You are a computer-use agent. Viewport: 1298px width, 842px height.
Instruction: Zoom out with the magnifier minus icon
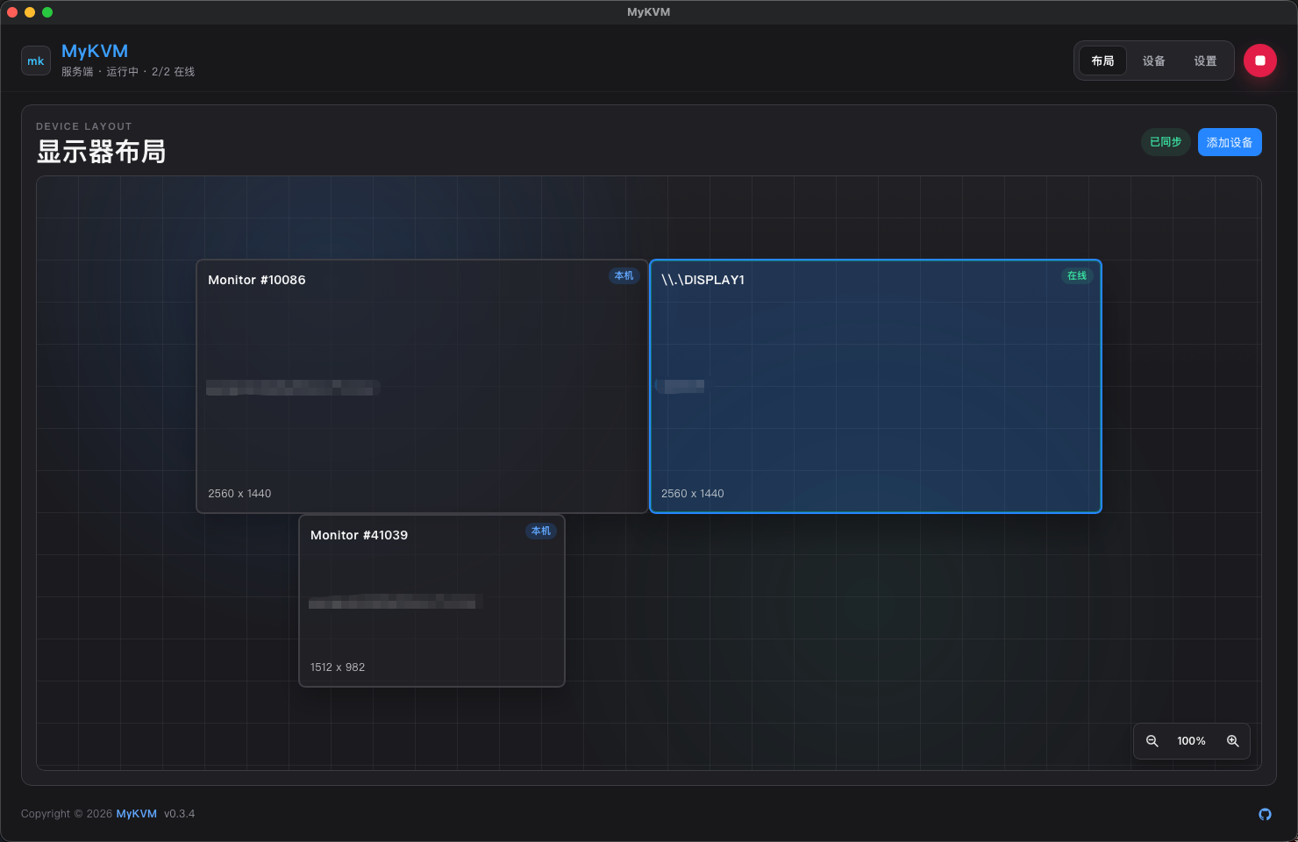click(1152, 741)
